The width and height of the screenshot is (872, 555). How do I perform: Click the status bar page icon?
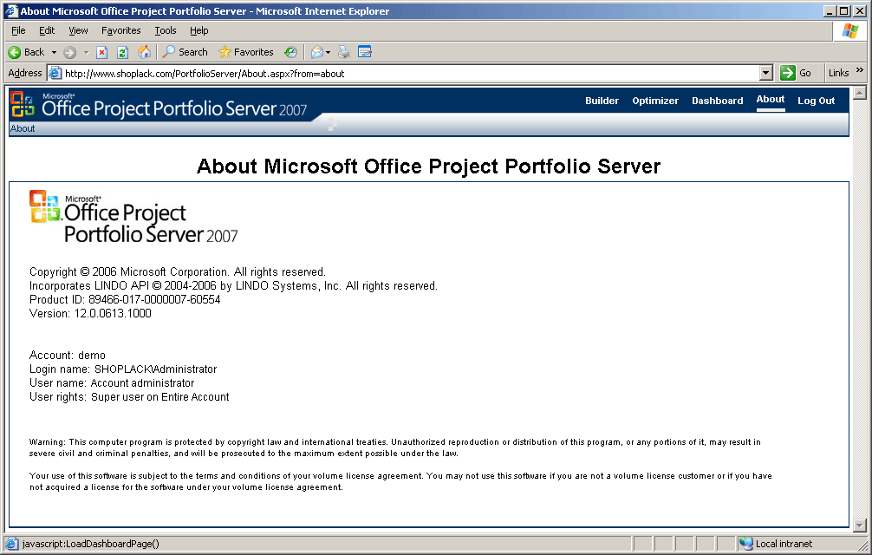click(11, 544)
